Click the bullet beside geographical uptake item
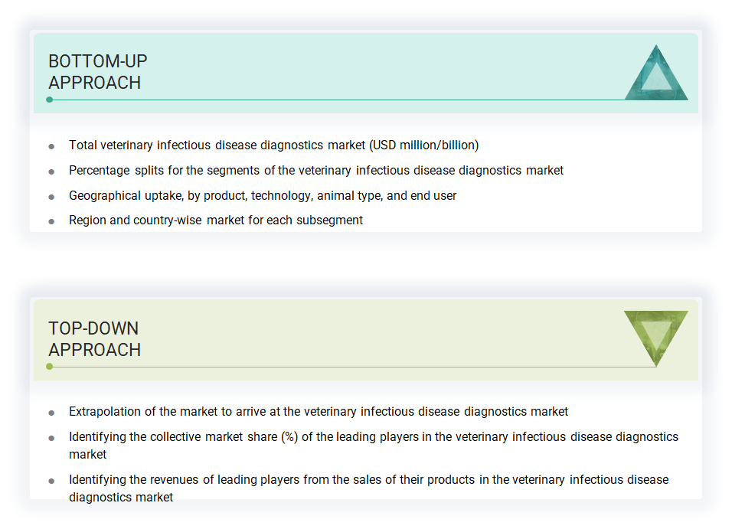Screen dimensions: 732x529 point(51,196)
